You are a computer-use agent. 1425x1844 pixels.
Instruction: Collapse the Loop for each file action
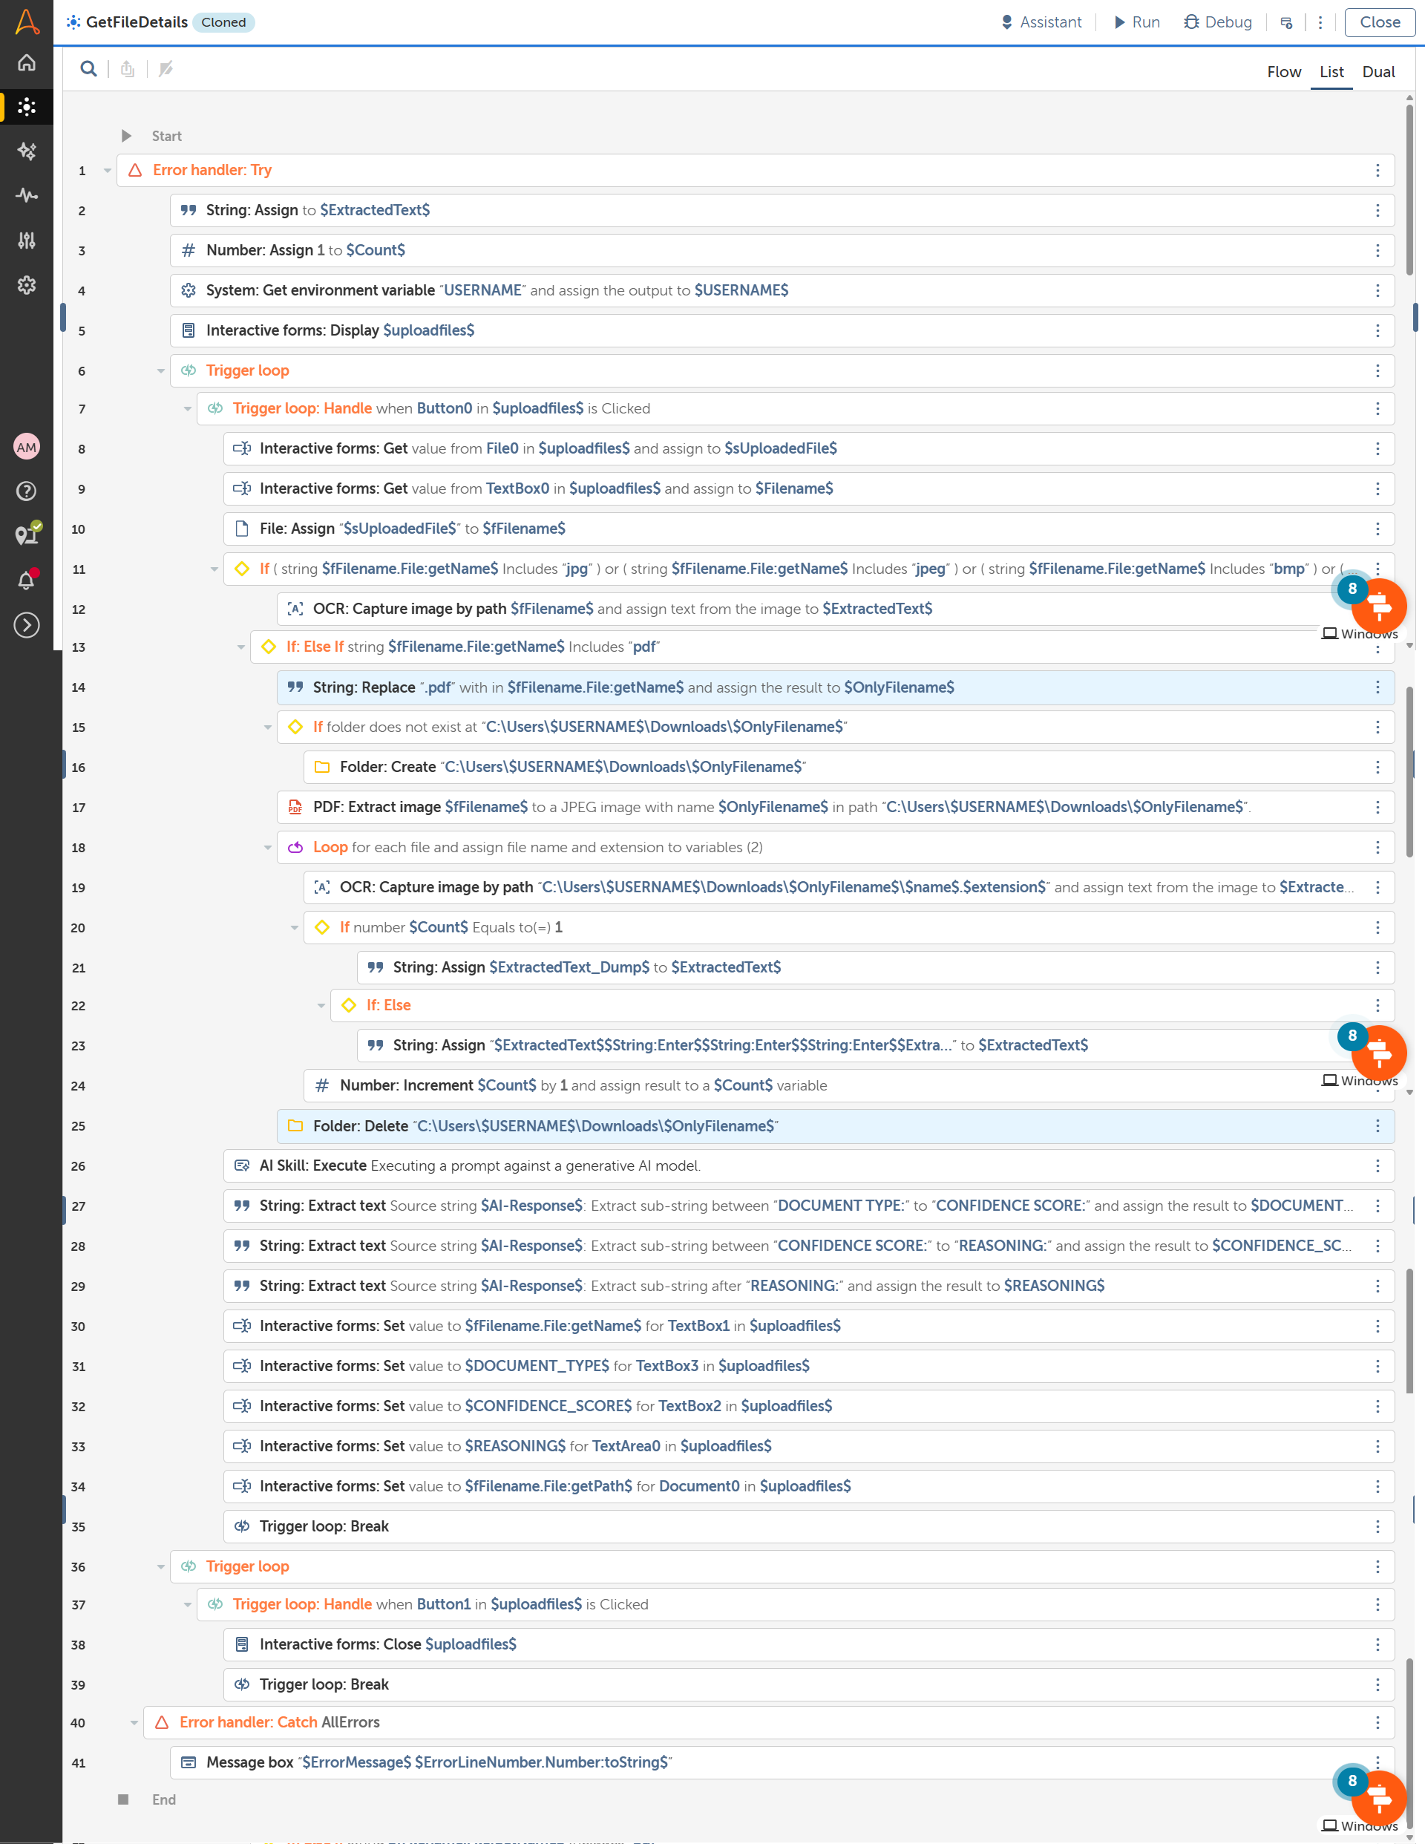coord(268,847)
